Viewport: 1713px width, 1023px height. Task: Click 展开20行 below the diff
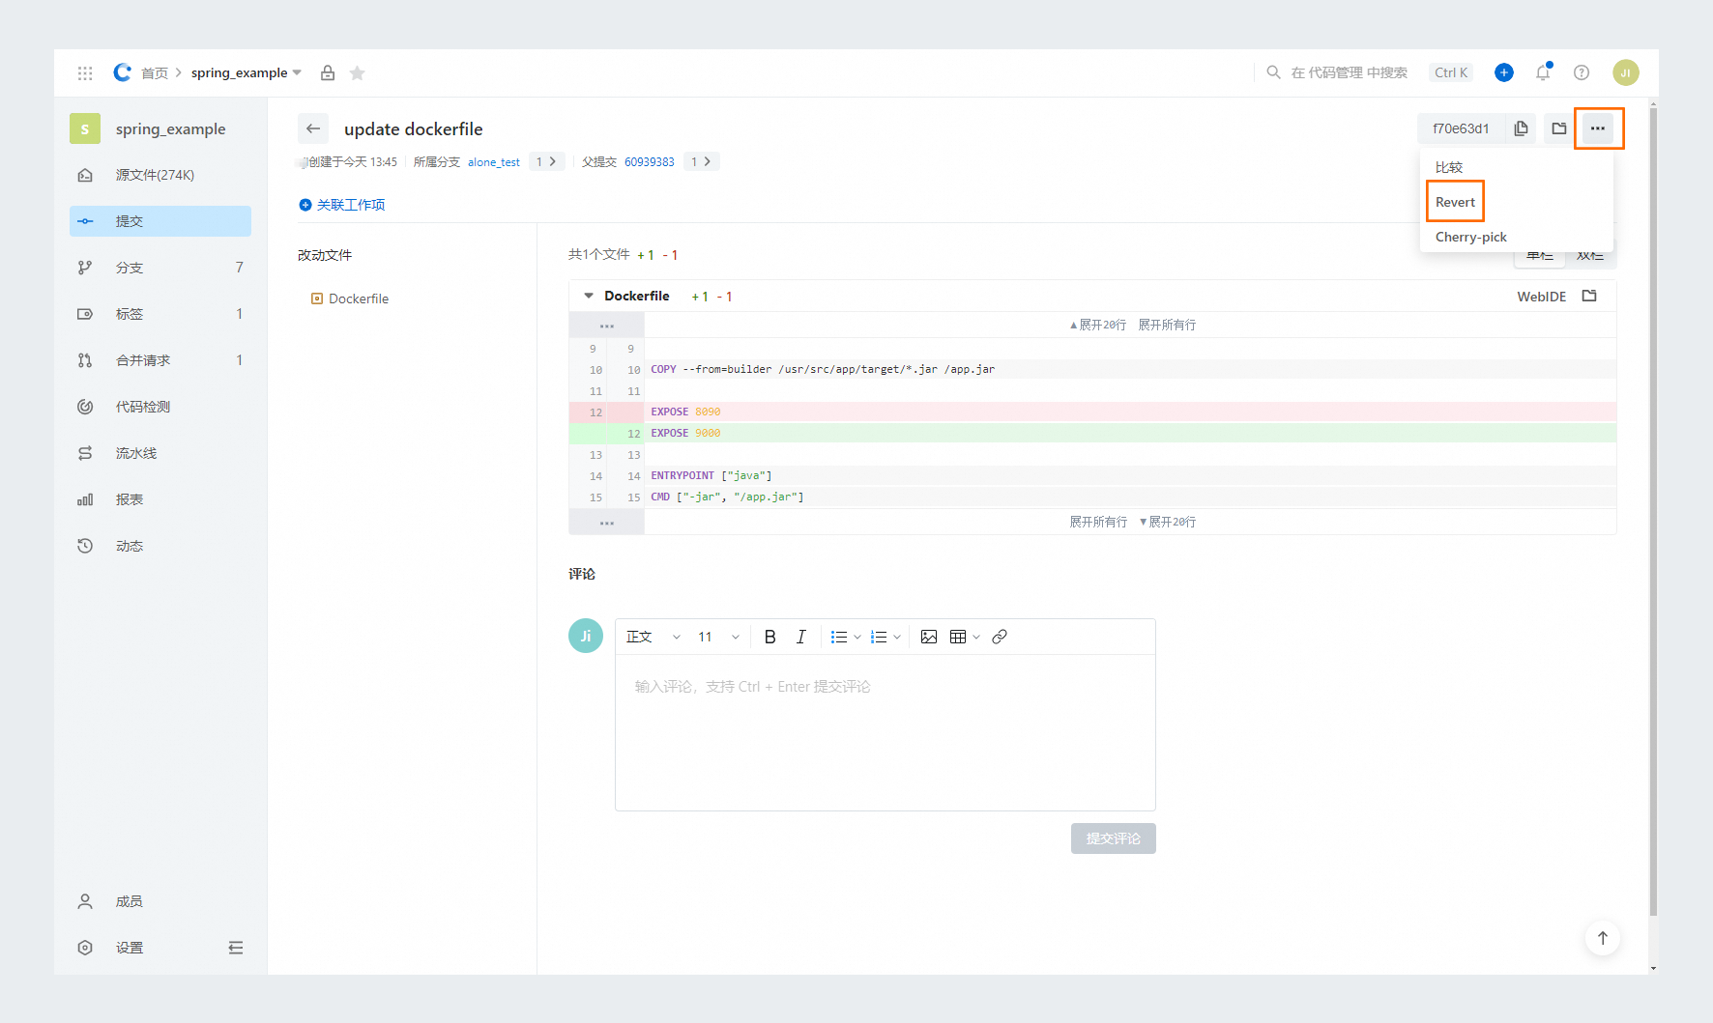[x=1168, y=523]
